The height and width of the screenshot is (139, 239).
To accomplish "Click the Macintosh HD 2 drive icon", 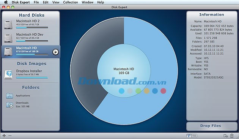I will pyautogui.click(x=8, y=24).
